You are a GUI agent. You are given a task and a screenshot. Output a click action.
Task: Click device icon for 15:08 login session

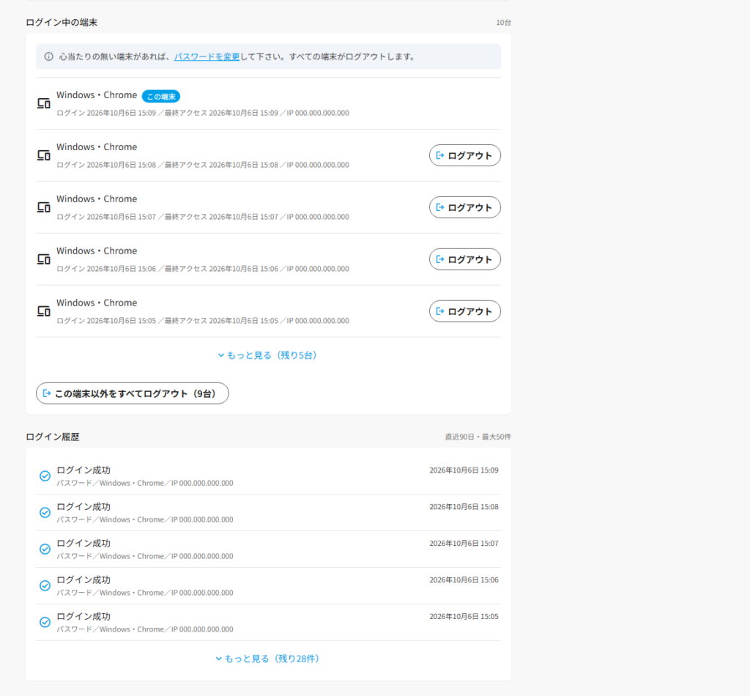click(44, 155)
